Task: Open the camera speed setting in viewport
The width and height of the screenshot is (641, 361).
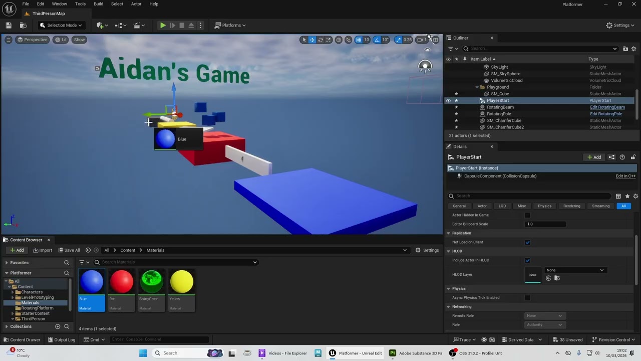Action: click(x=422, y=40)
